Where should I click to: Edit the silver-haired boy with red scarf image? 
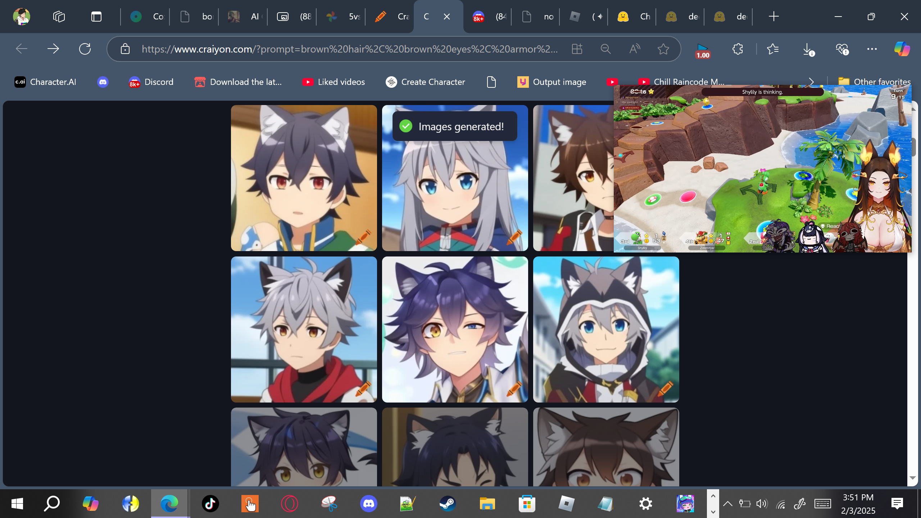point(363,388)
